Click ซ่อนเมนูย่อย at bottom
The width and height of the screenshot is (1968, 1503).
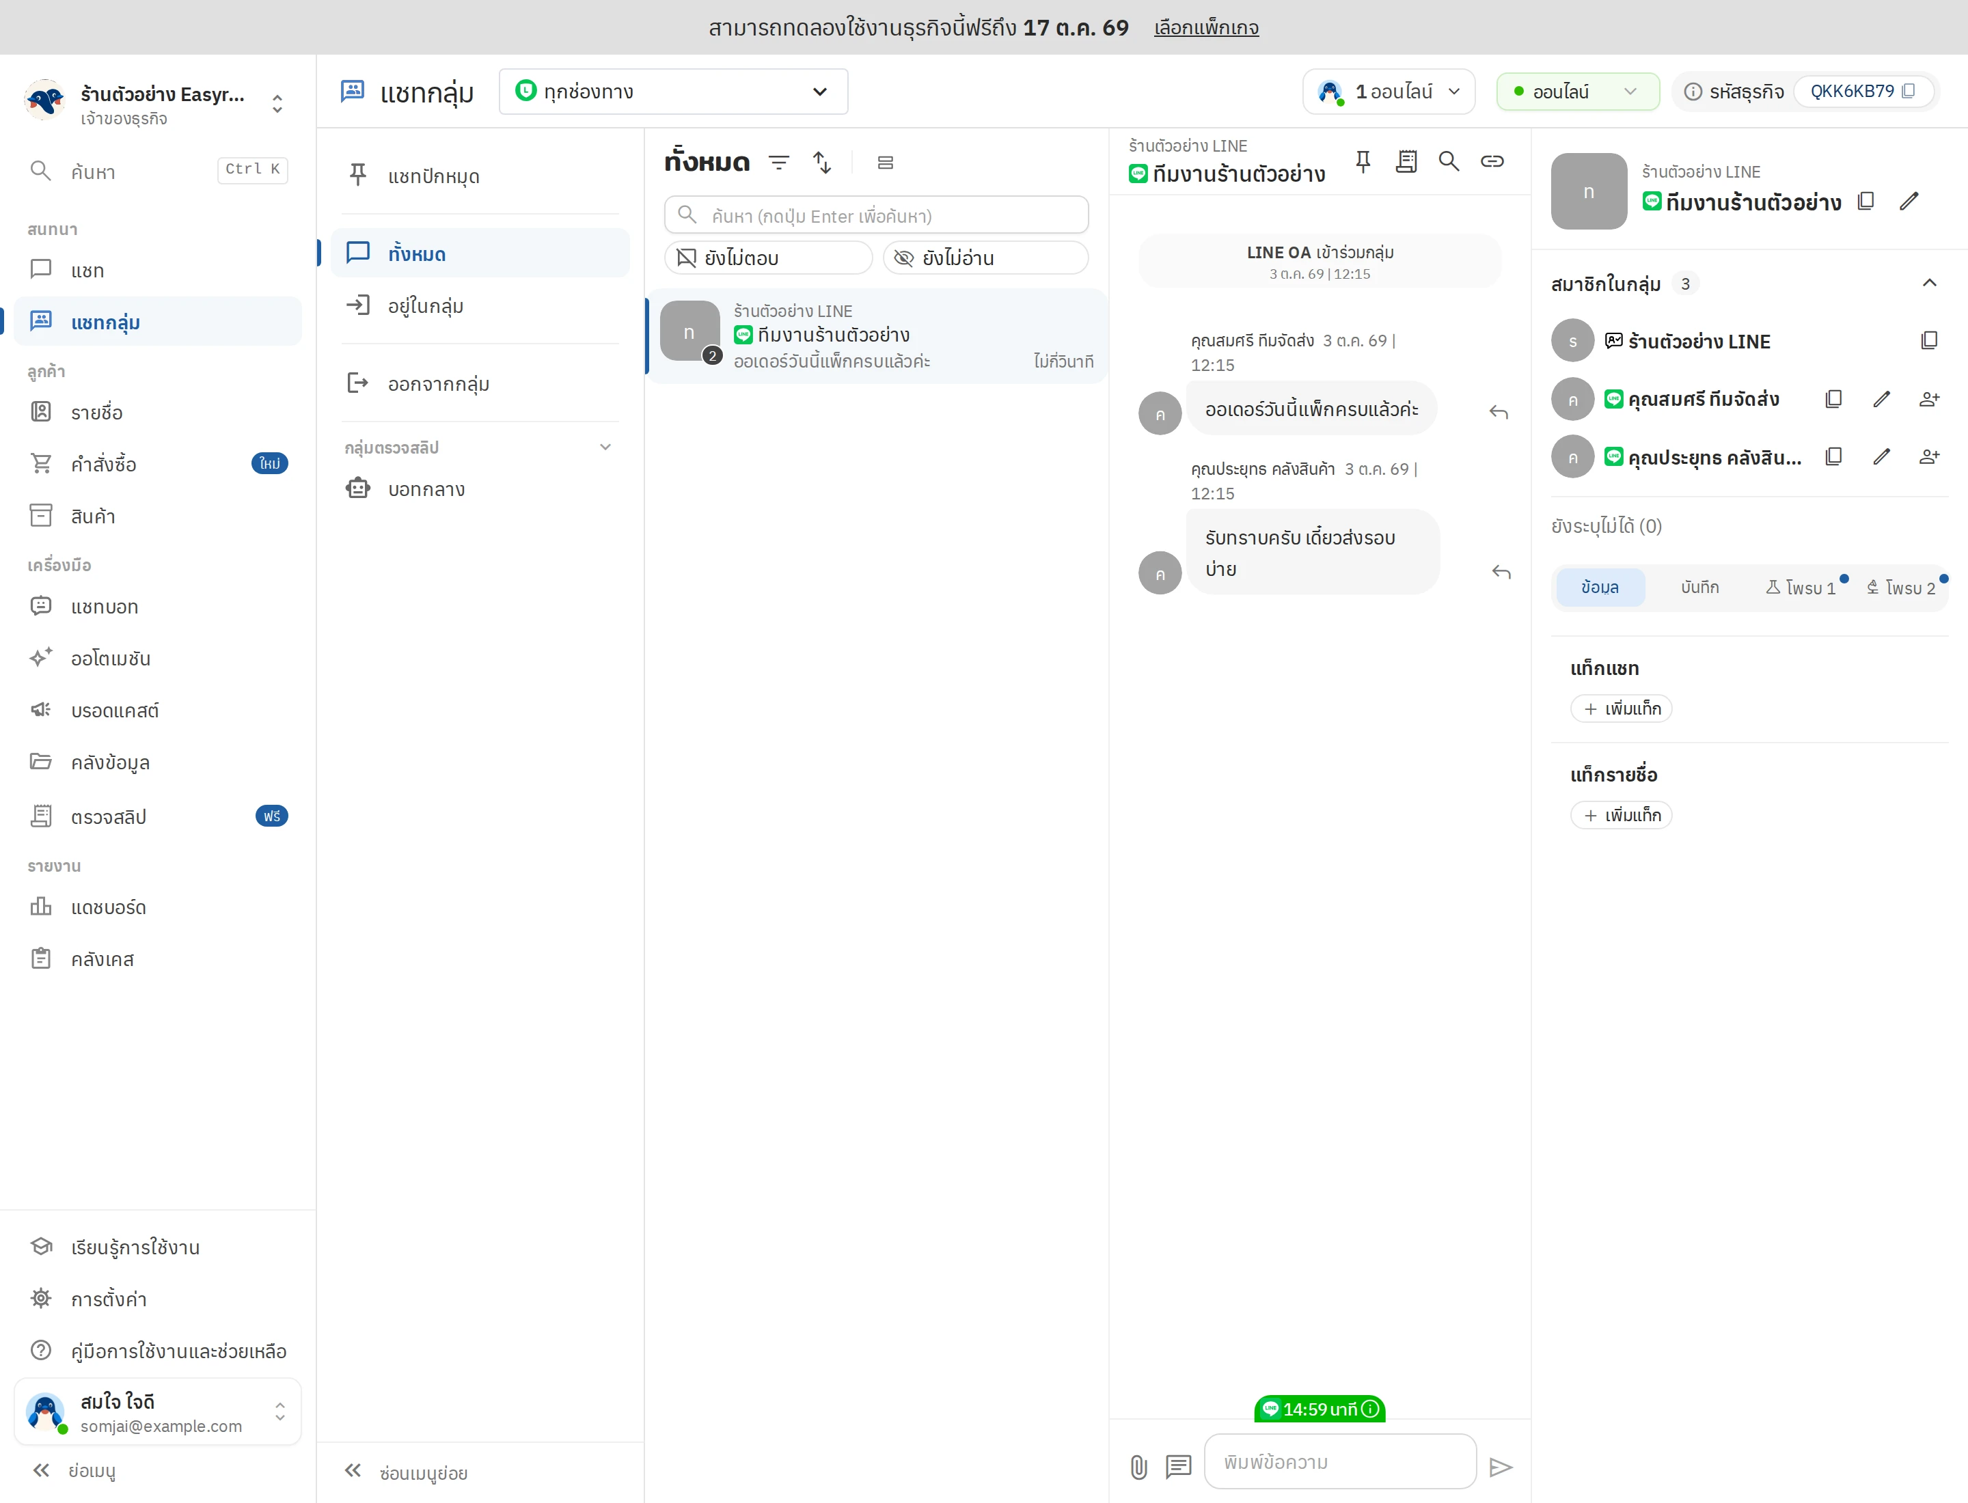coord(407,1472)
